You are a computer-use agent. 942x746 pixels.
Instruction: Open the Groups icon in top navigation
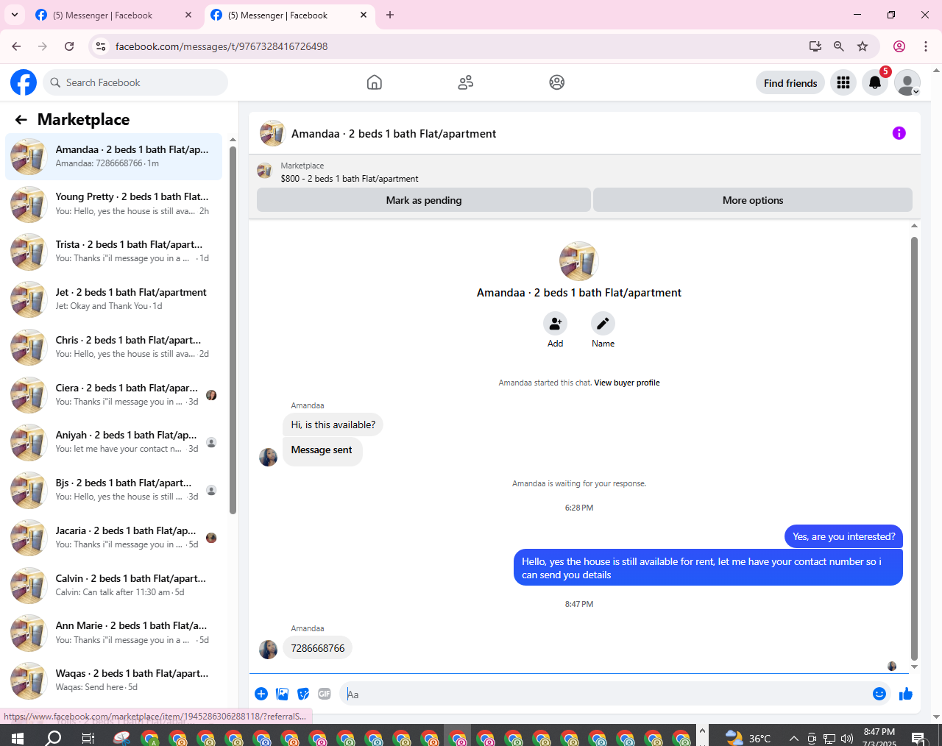coord(557,82)
